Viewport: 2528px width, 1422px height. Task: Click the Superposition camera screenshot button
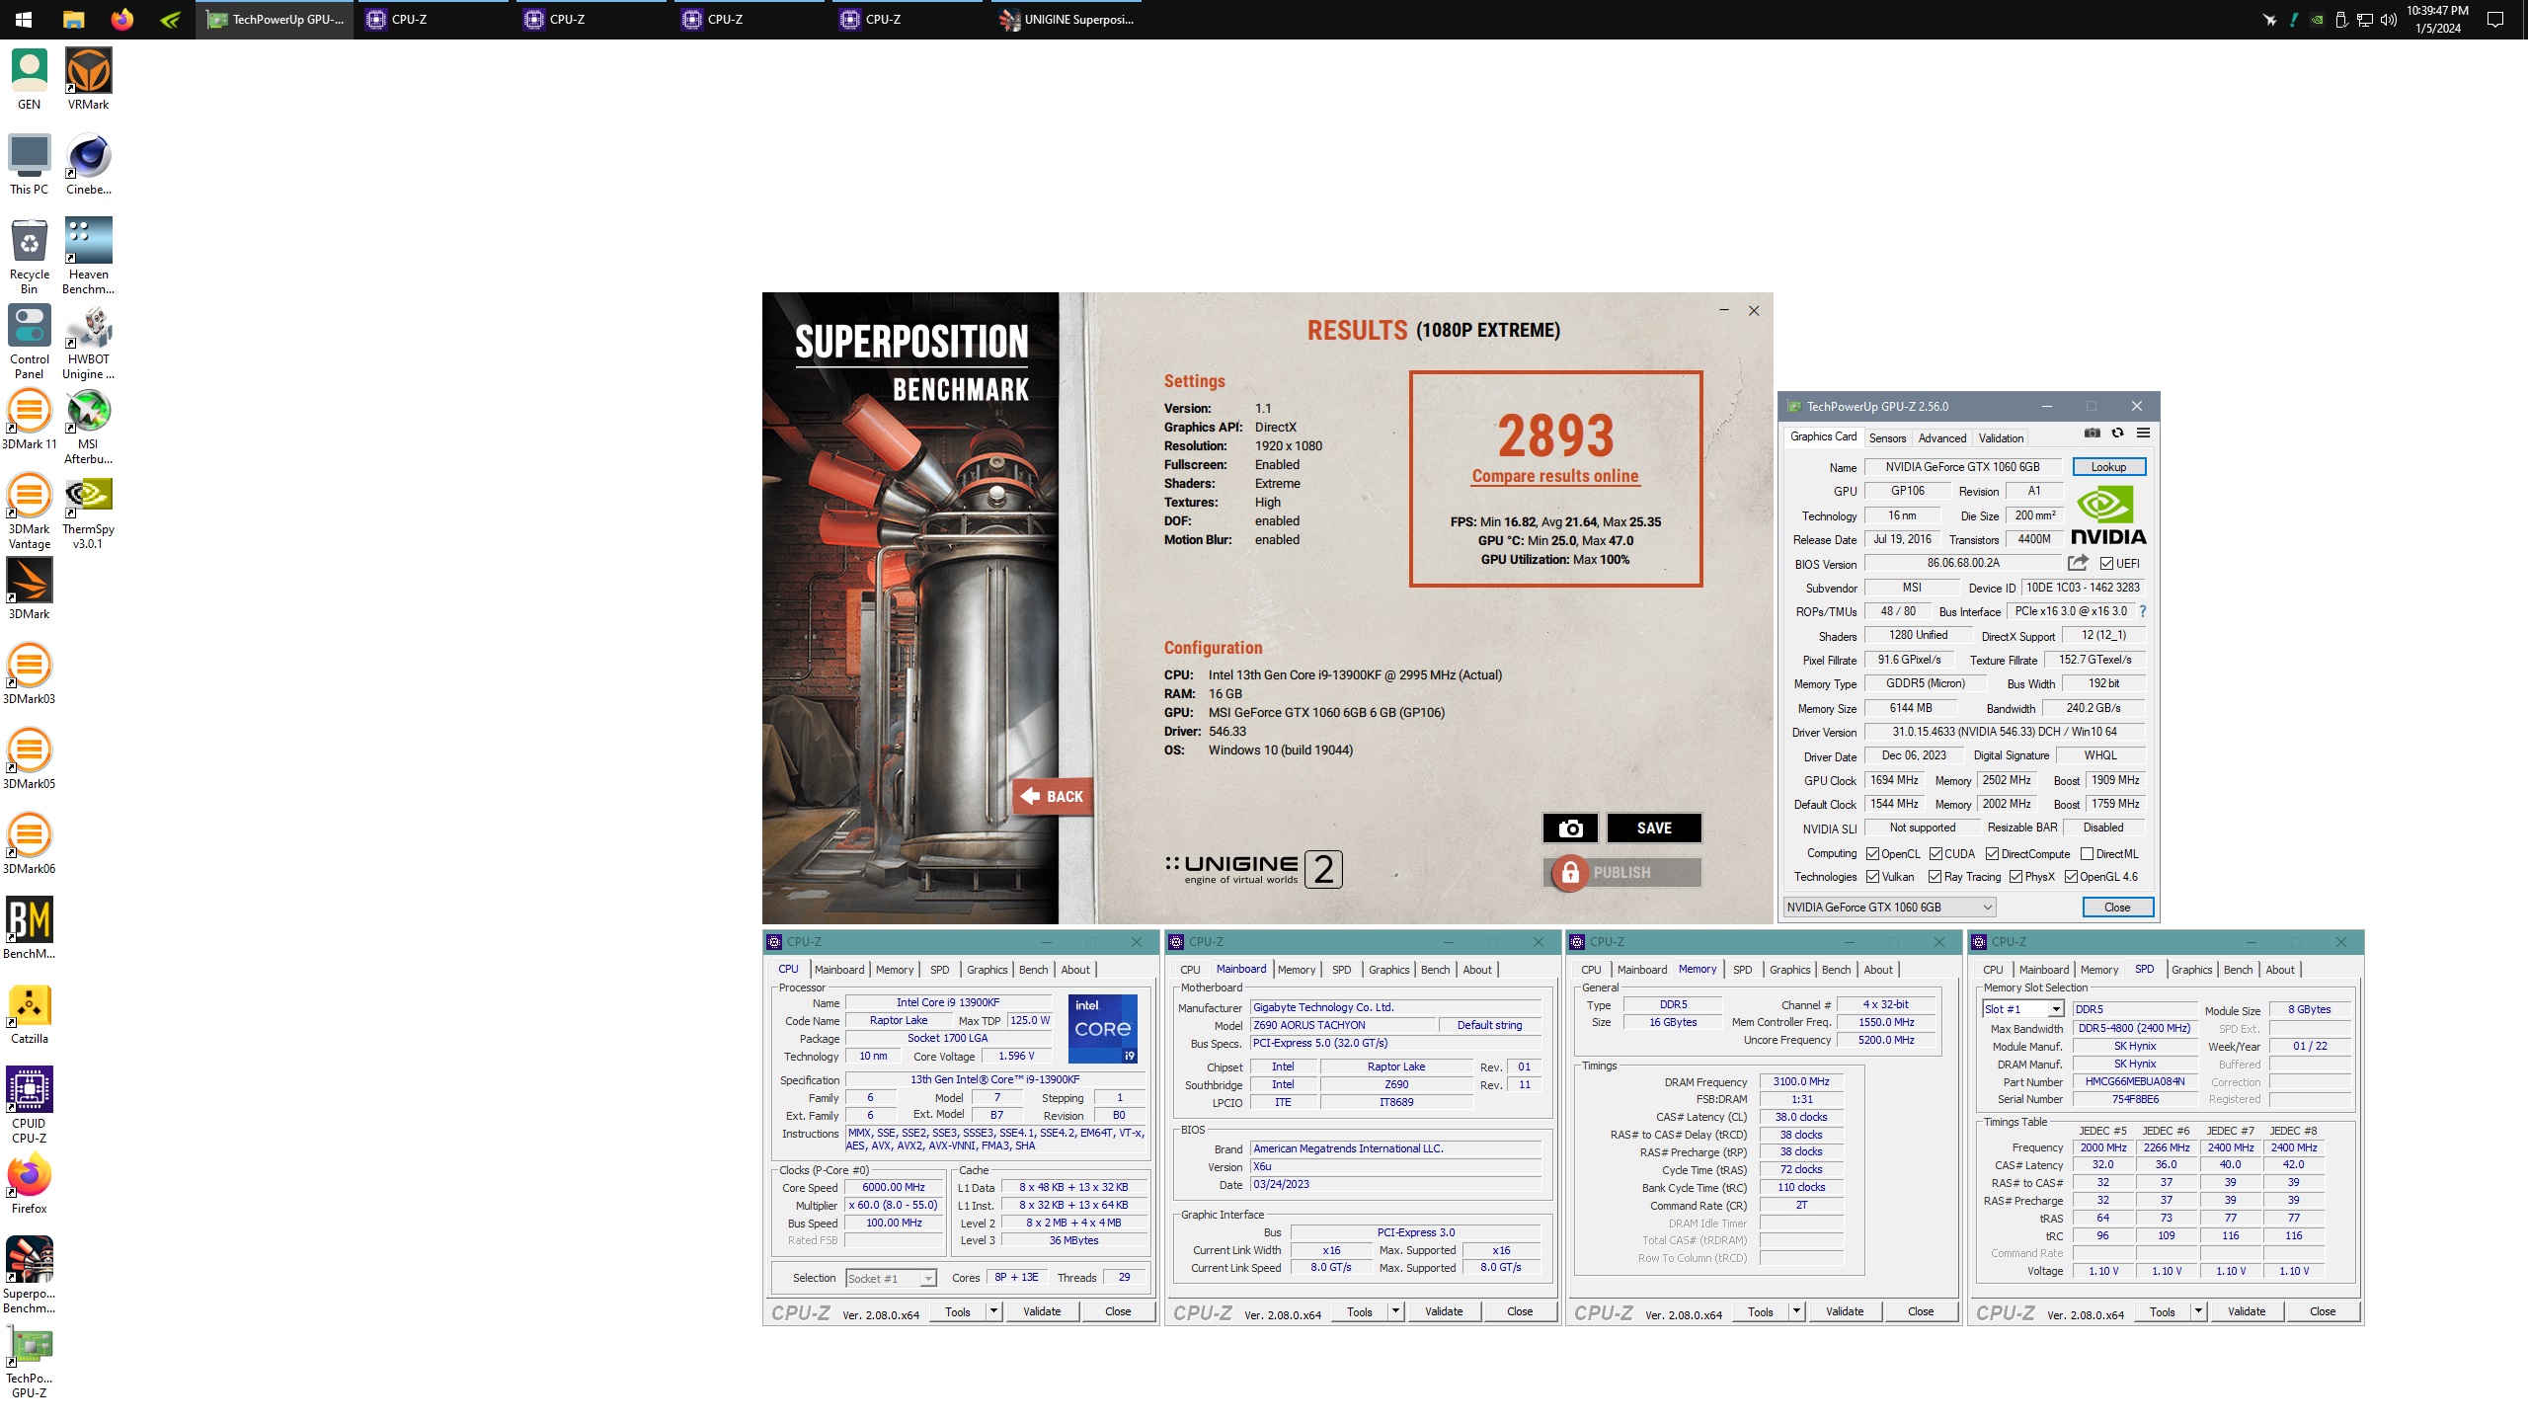(1570, 829)
